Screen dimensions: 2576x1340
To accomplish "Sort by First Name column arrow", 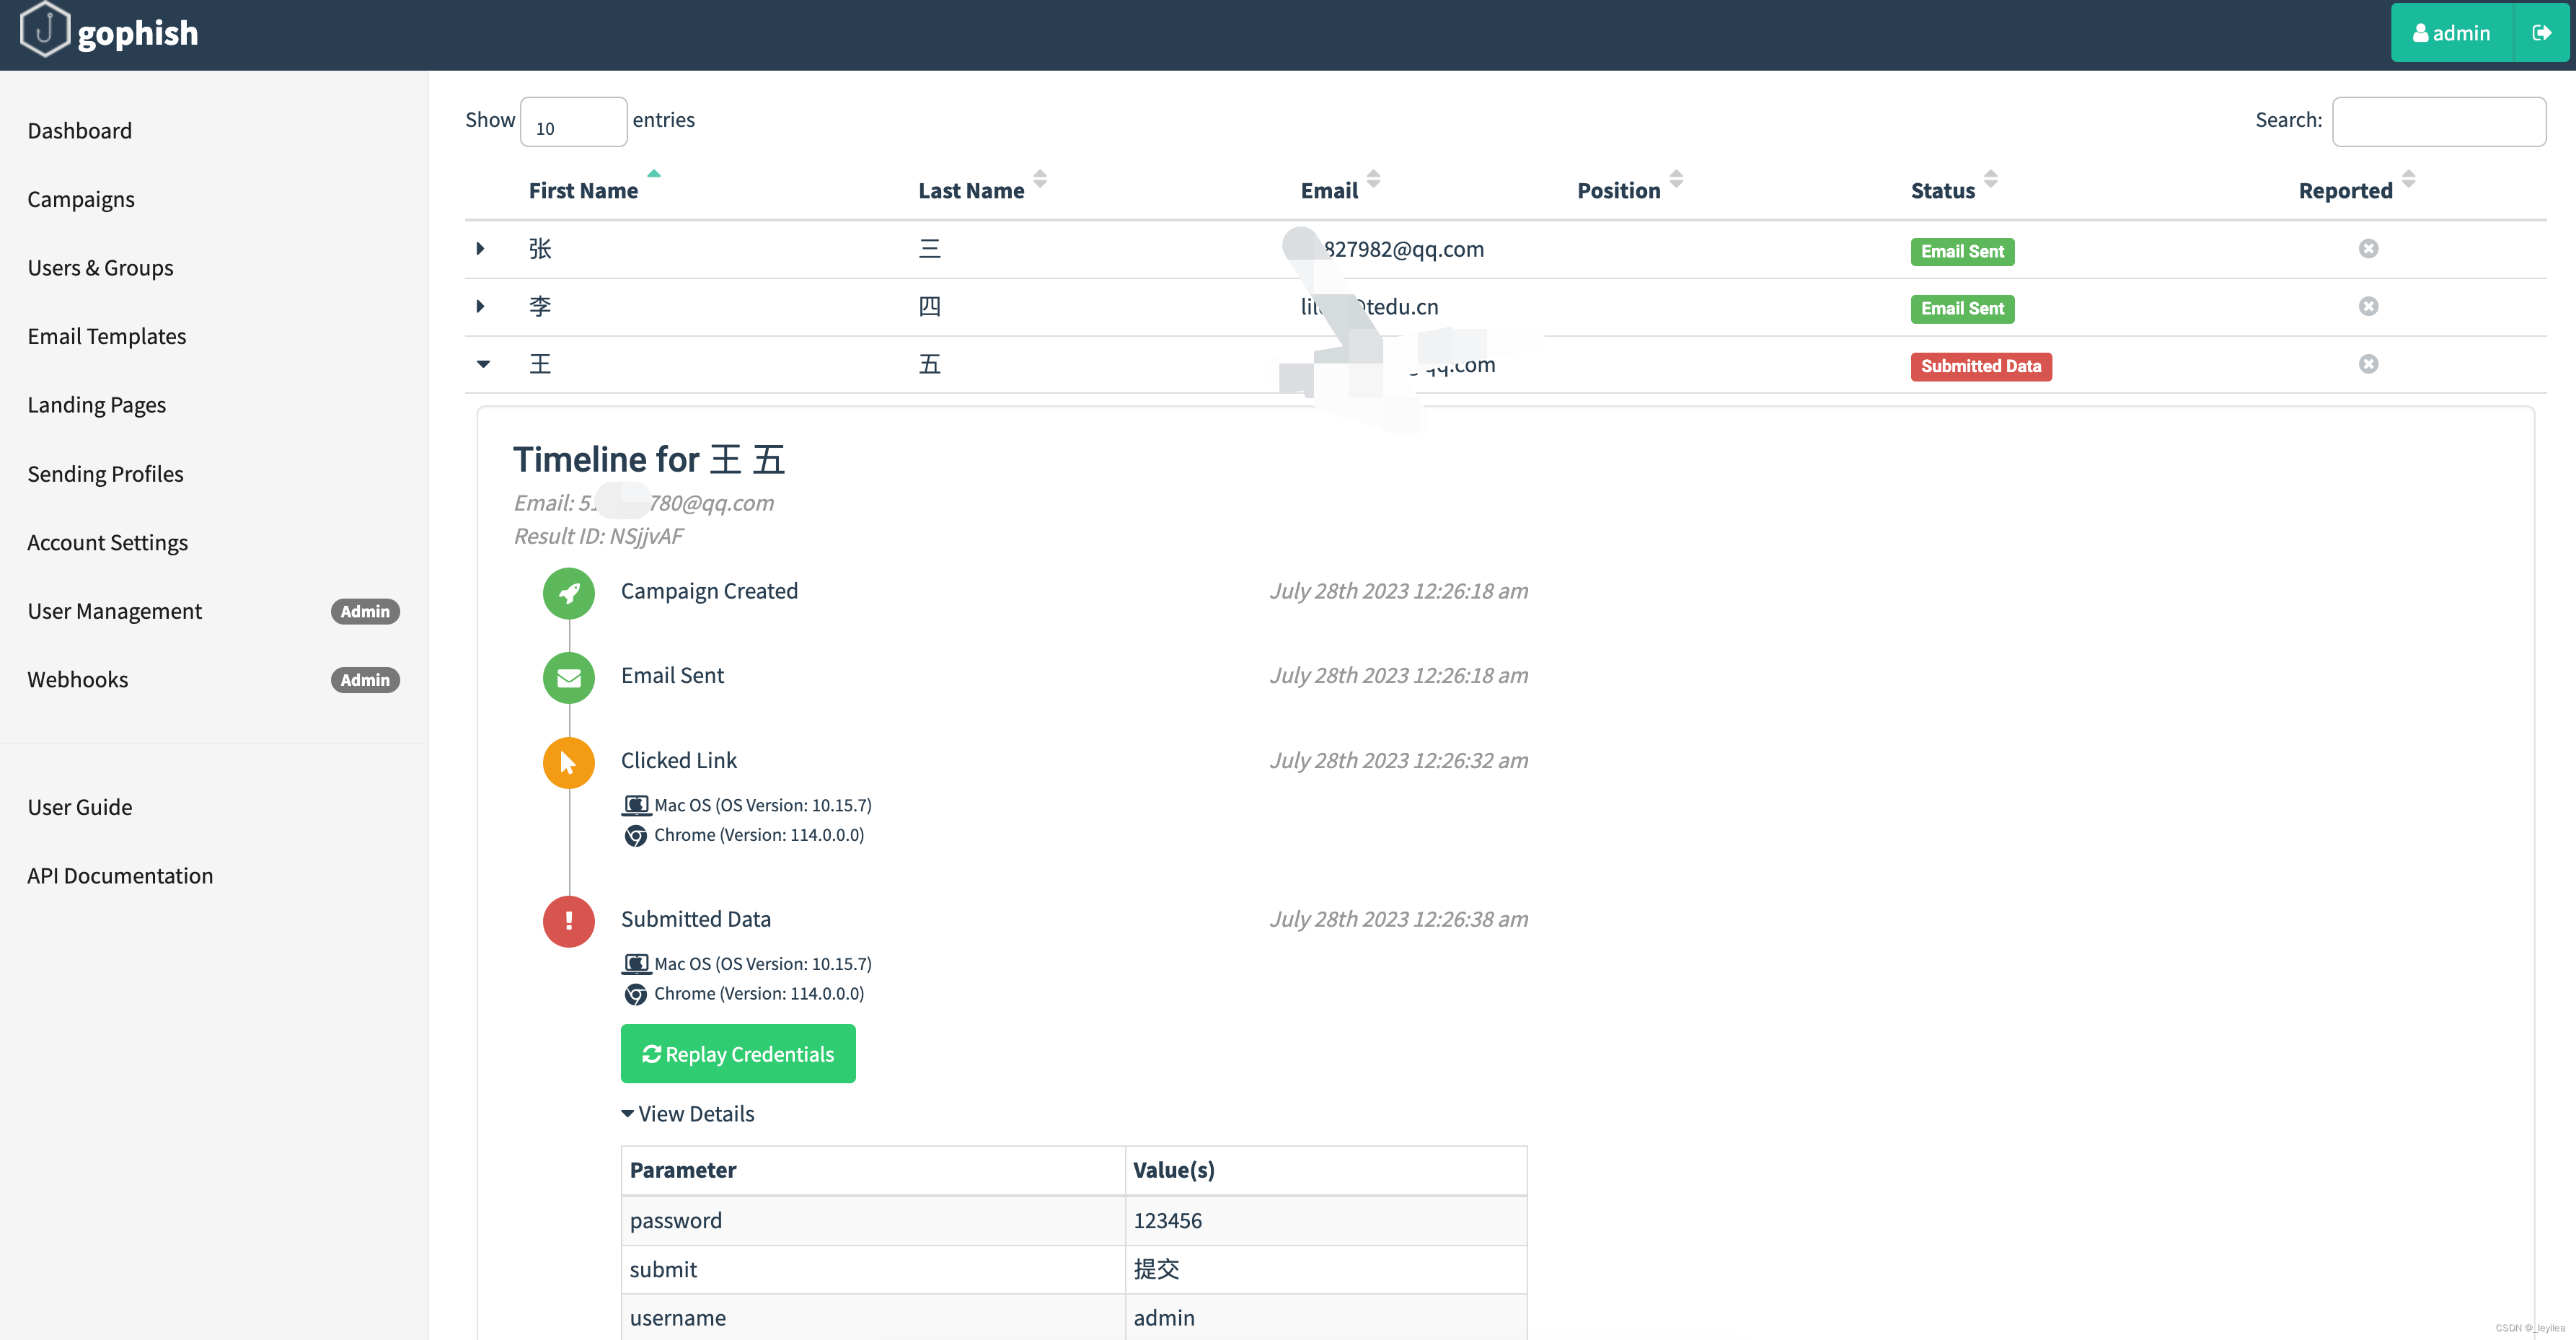I will [654, 174].
